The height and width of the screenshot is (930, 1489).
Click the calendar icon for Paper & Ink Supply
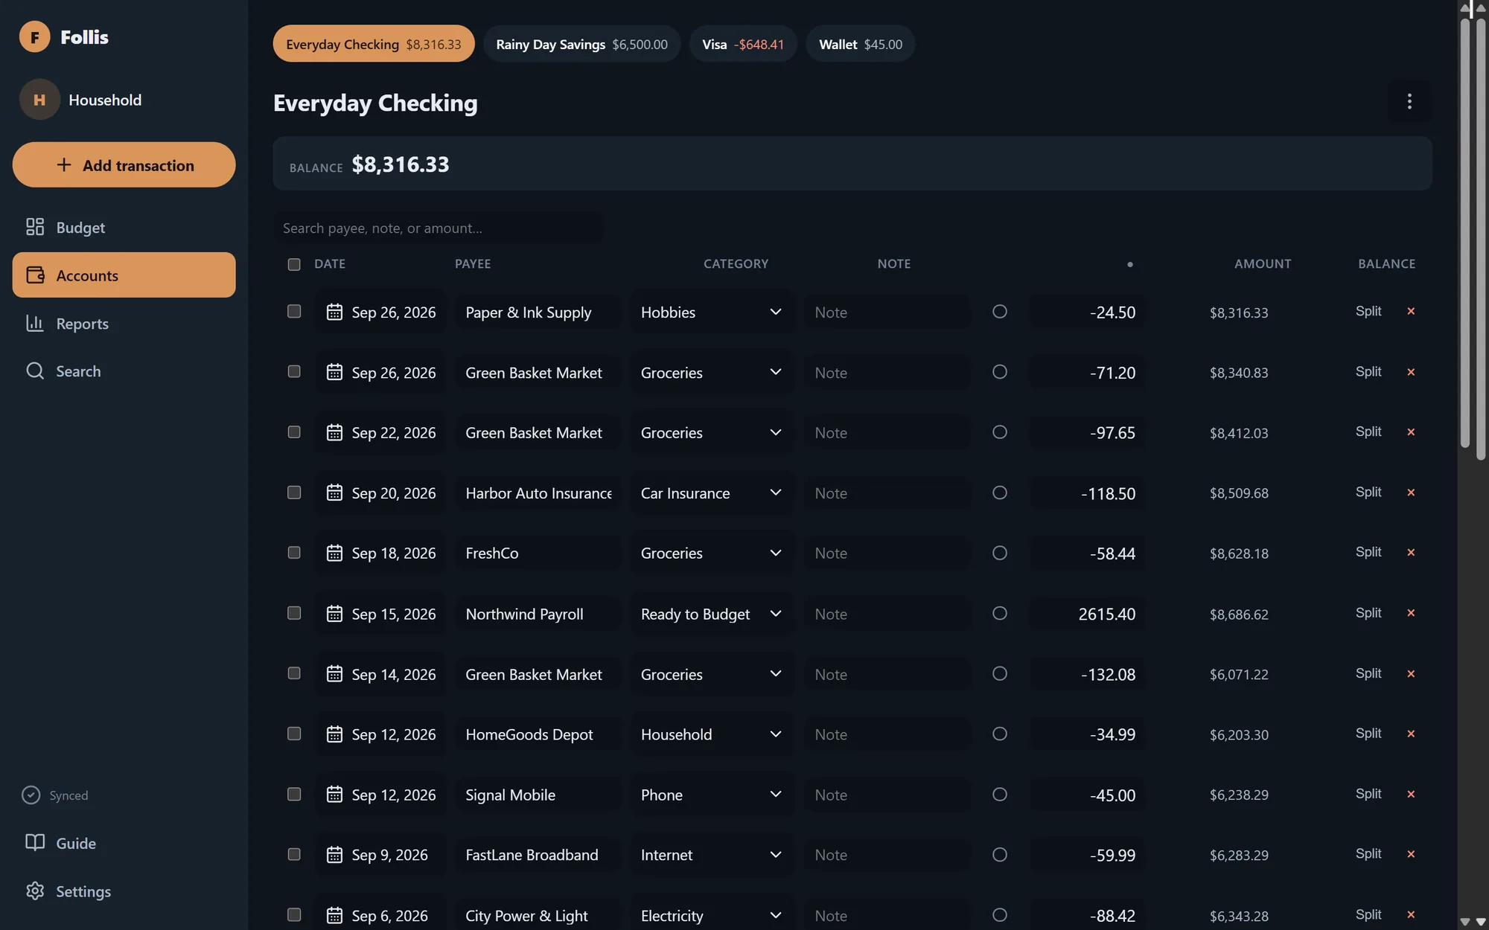[x=334, y=312]
